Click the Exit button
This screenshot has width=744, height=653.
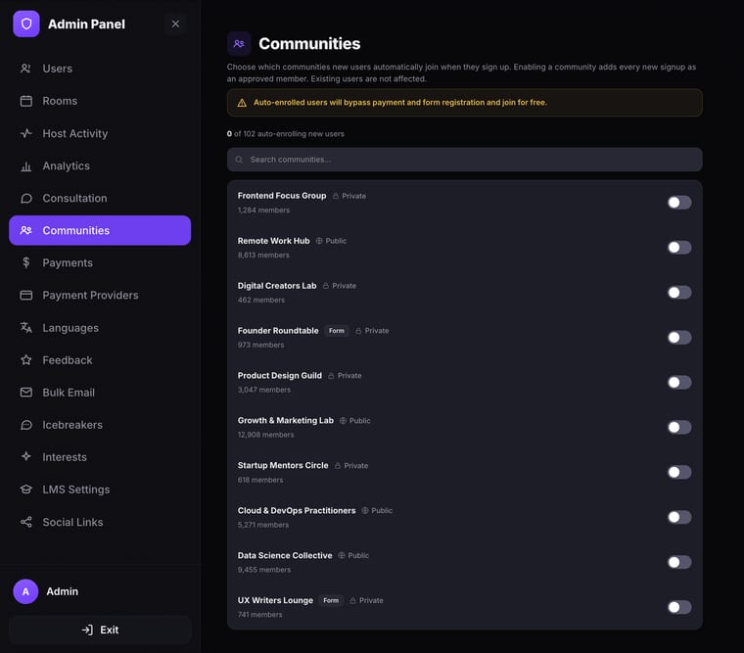(100, 630)
